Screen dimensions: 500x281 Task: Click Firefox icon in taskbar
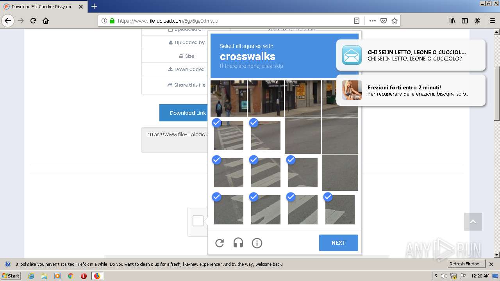pyautogui.click(x=97, y=276)
